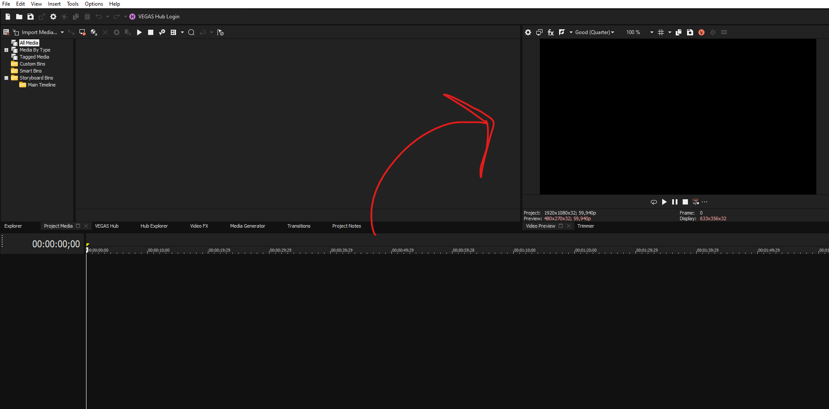
Task: Open the Help menu
Action: point(114,4)
